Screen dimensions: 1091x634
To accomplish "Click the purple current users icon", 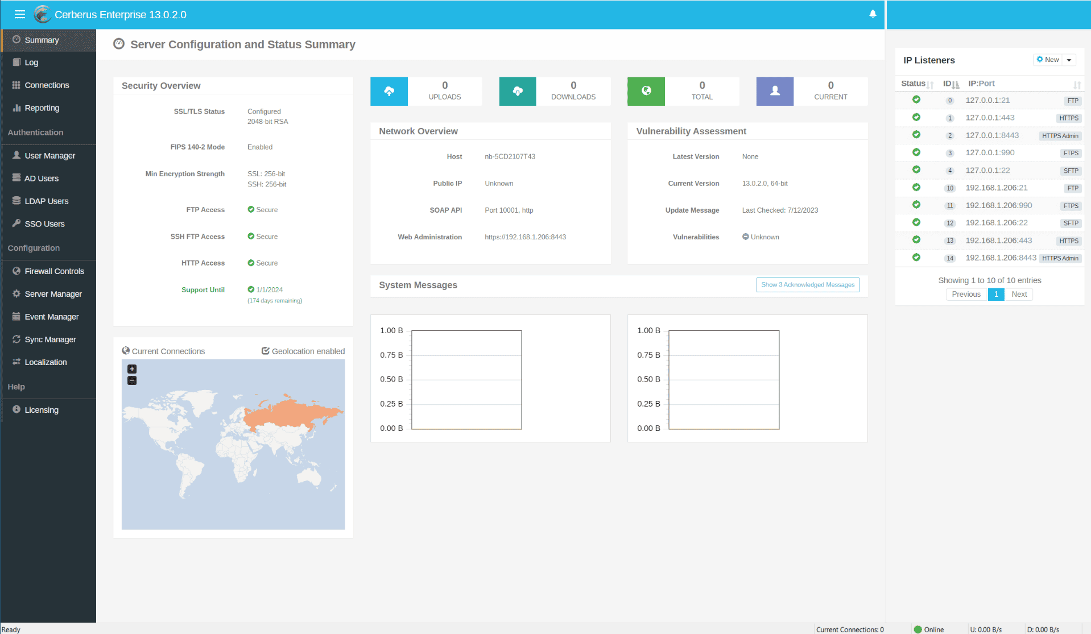I will pos(775,91).
